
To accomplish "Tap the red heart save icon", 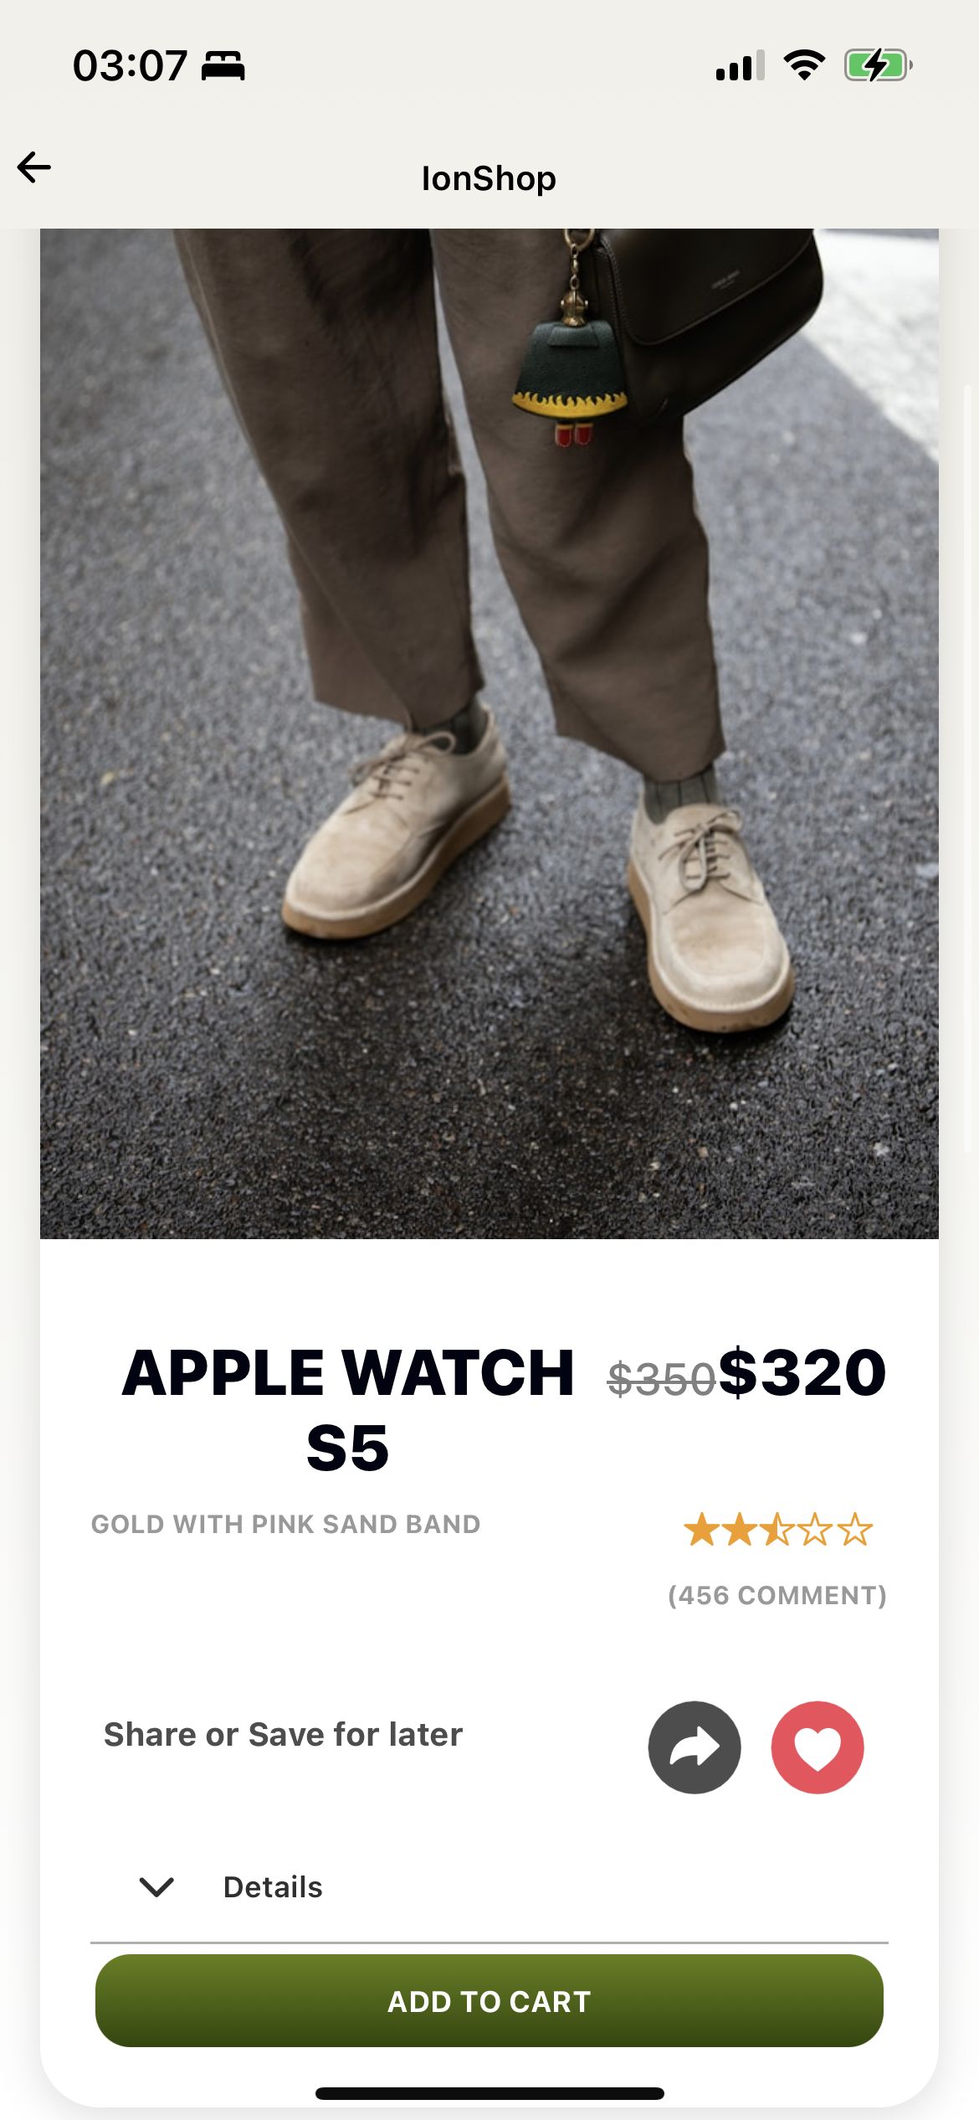I will 818,1747.
